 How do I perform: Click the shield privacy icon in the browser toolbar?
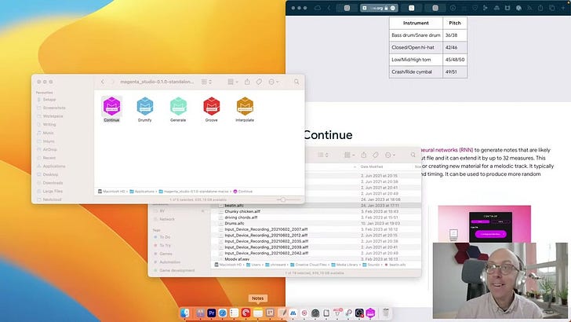tap(475, 8)
